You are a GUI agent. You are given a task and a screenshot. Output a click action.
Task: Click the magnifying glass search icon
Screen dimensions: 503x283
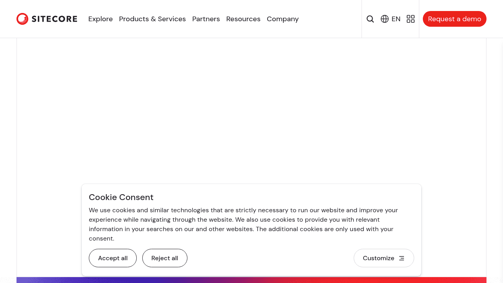(370, 18)
